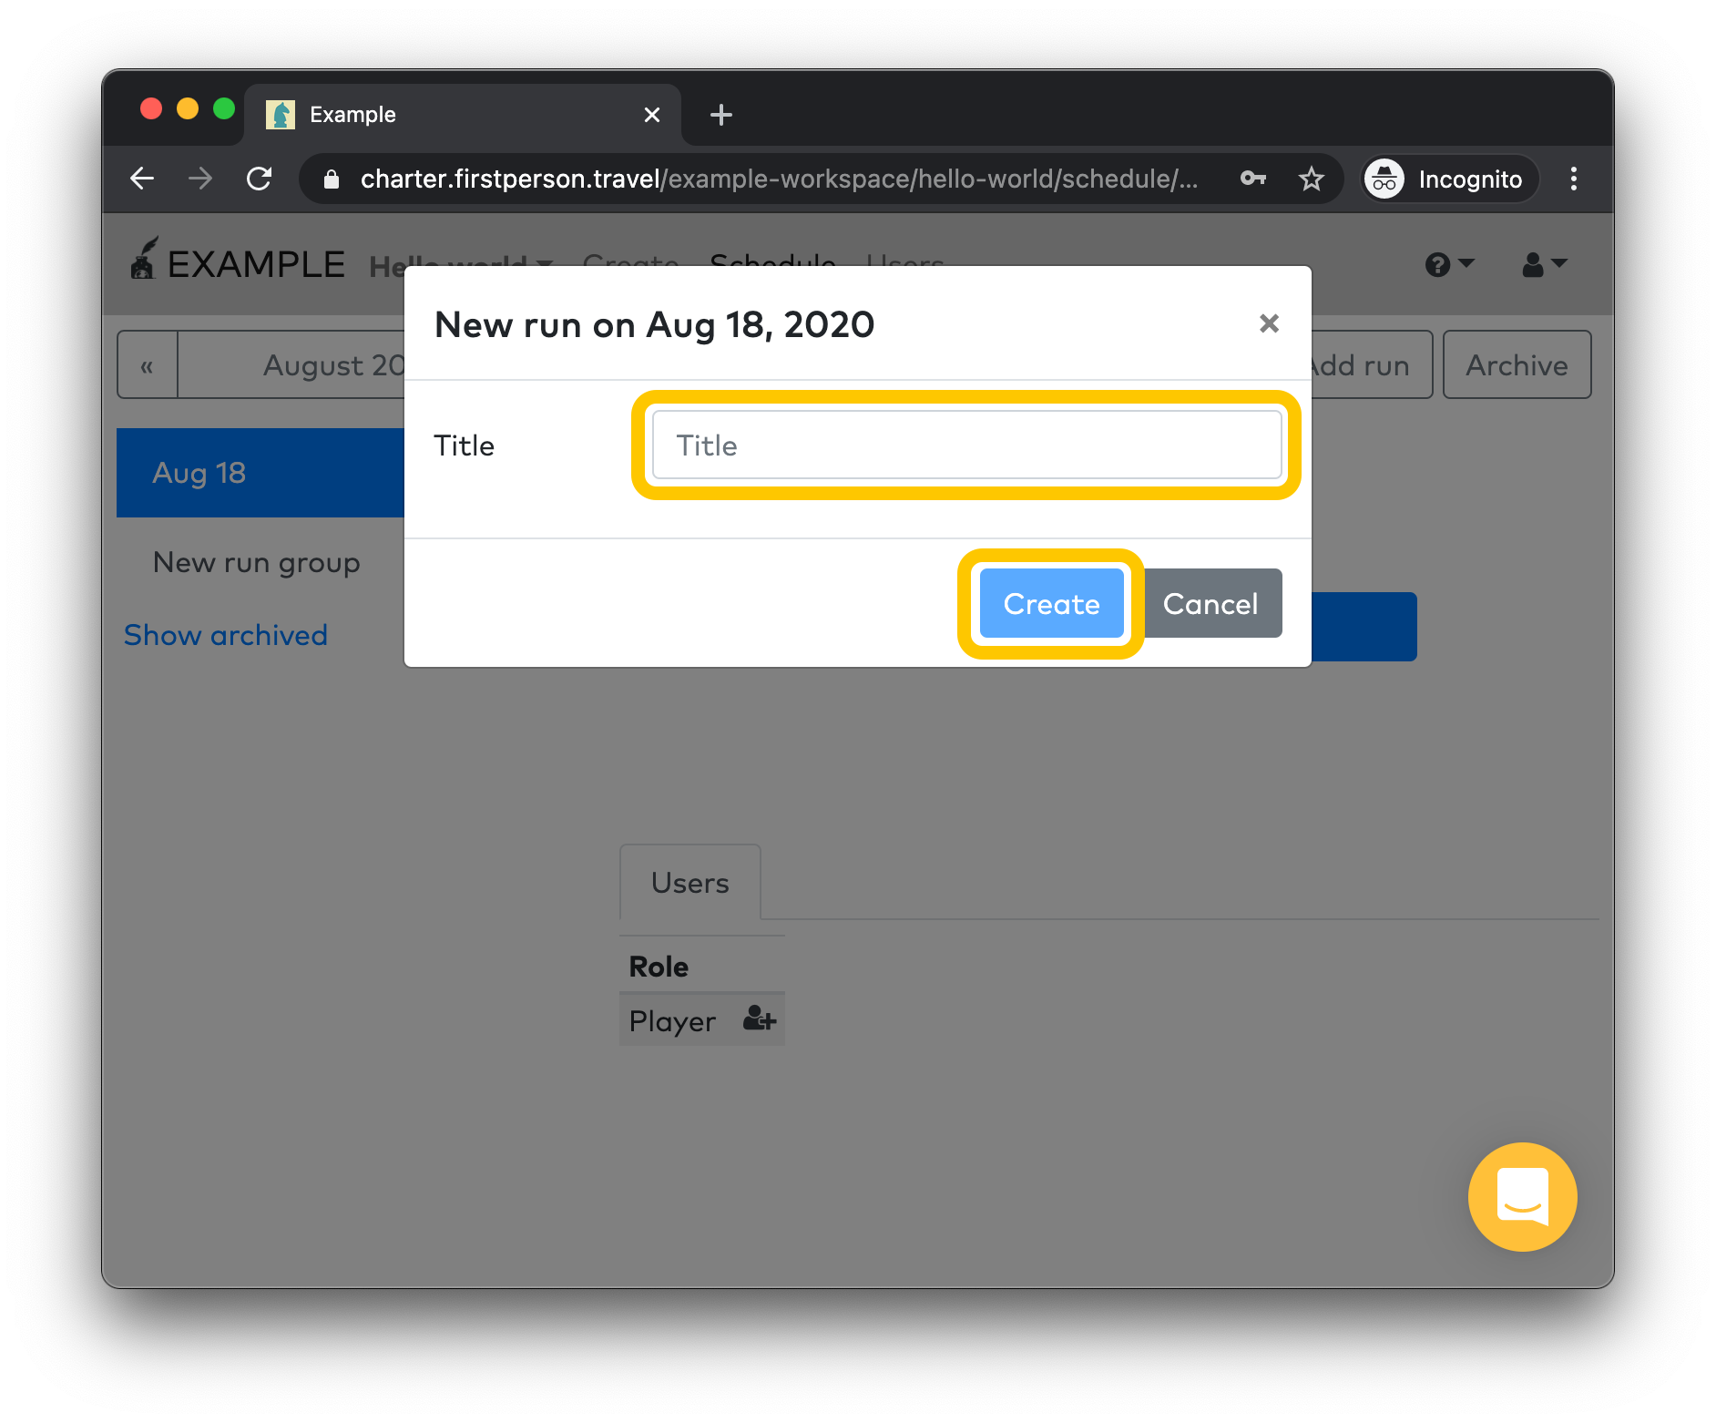Click Show archived link
Screen dimensions: 1716x1423
coord(225,635)
